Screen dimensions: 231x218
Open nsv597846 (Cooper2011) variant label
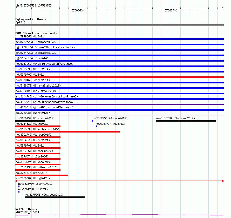(33, 80)
